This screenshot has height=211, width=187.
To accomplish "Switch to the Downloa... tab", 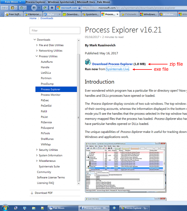I will (72, 14).
